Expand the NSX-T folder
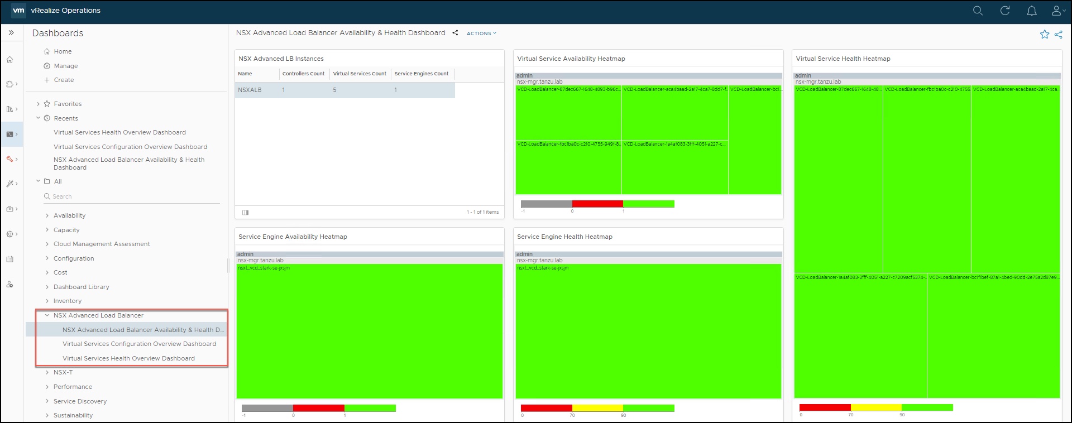Screen dimensions: 1072x423 click(x=47, y=372)
